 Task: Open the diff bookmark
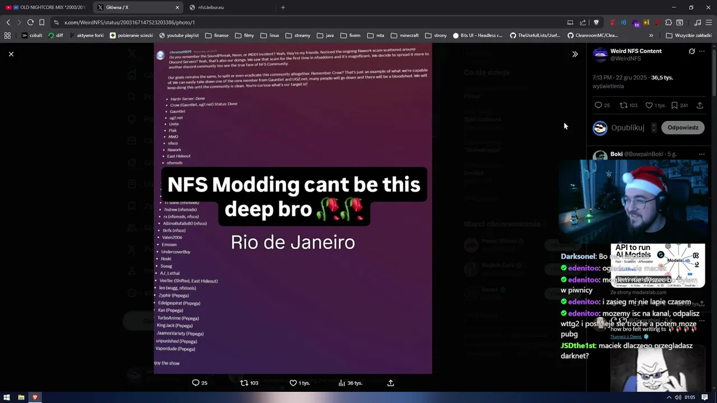pos(55,35)
